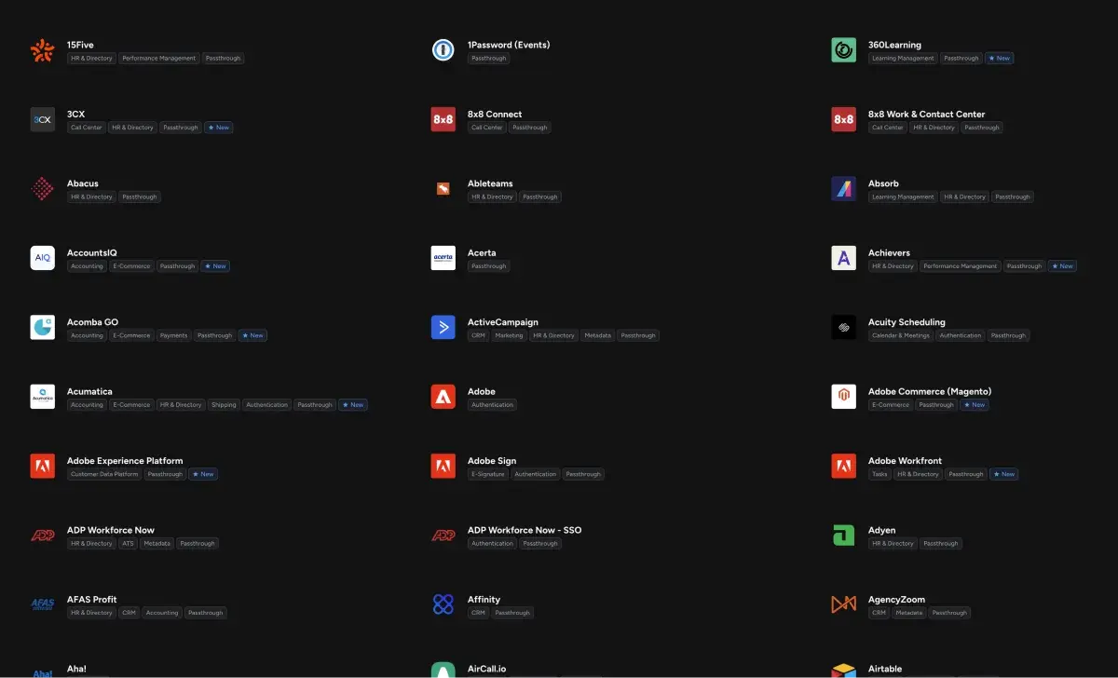This screenshot has height=678, width=1118.
Task: Open the 360Learning integration title
Action: pyautogui.click(x=894, y=45)
